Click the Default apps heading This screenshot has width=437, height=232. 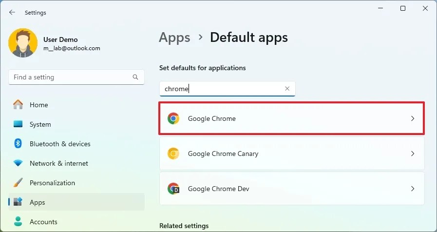[x=249, y=38]
